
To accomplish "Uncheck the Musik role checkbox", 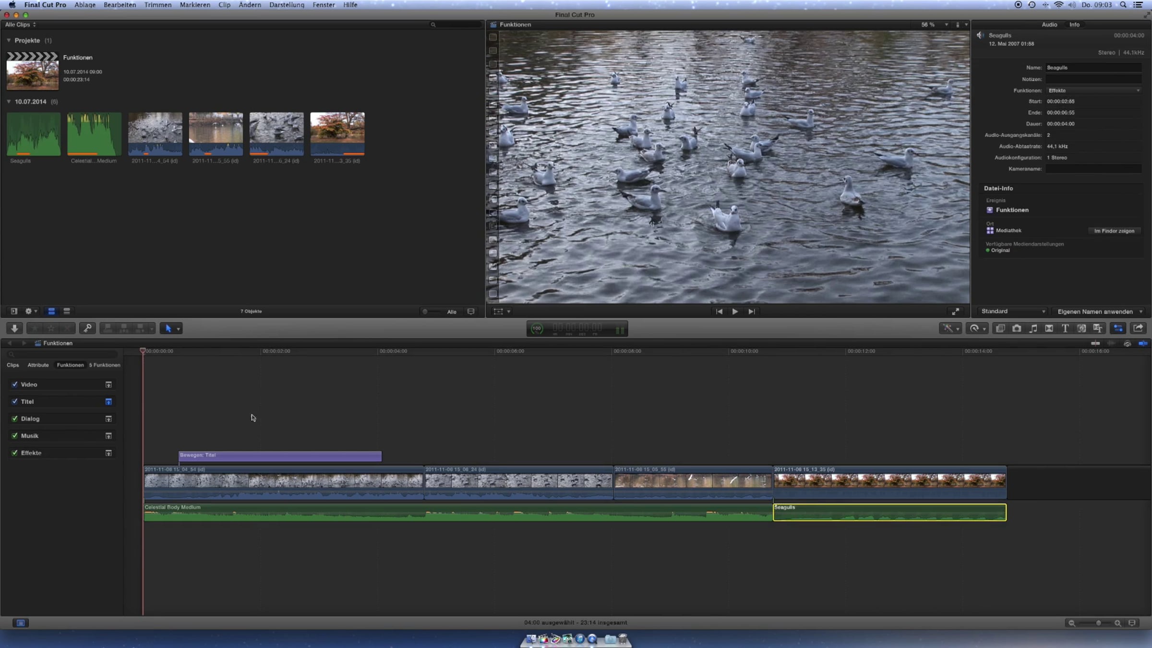I will [15, 436].
